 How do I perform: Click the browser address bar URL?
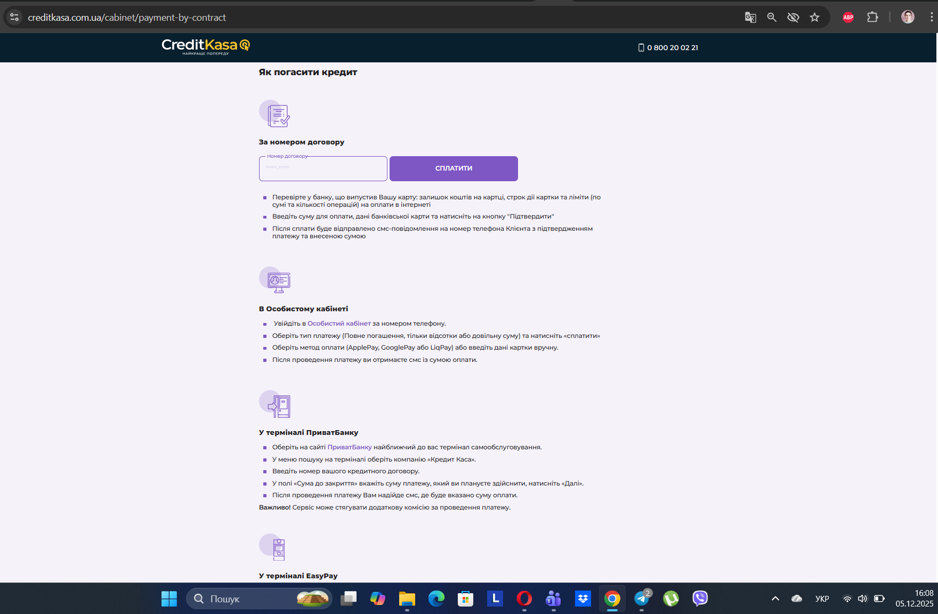click(127, 18)
